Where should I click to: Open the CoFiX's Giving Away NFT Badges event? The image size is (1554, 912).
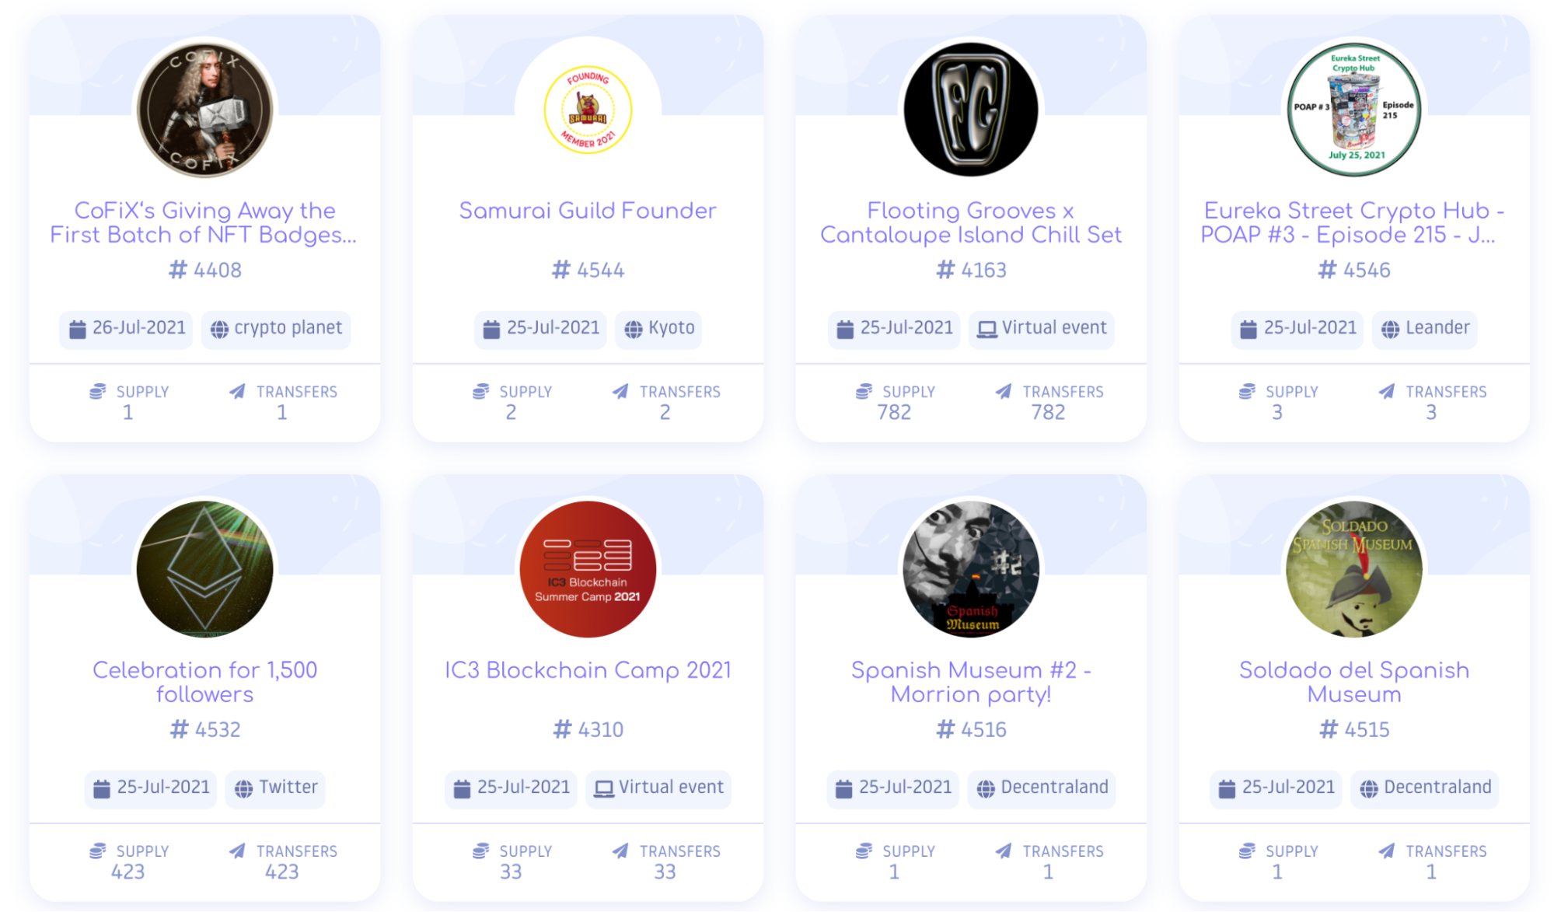(204, 222)
